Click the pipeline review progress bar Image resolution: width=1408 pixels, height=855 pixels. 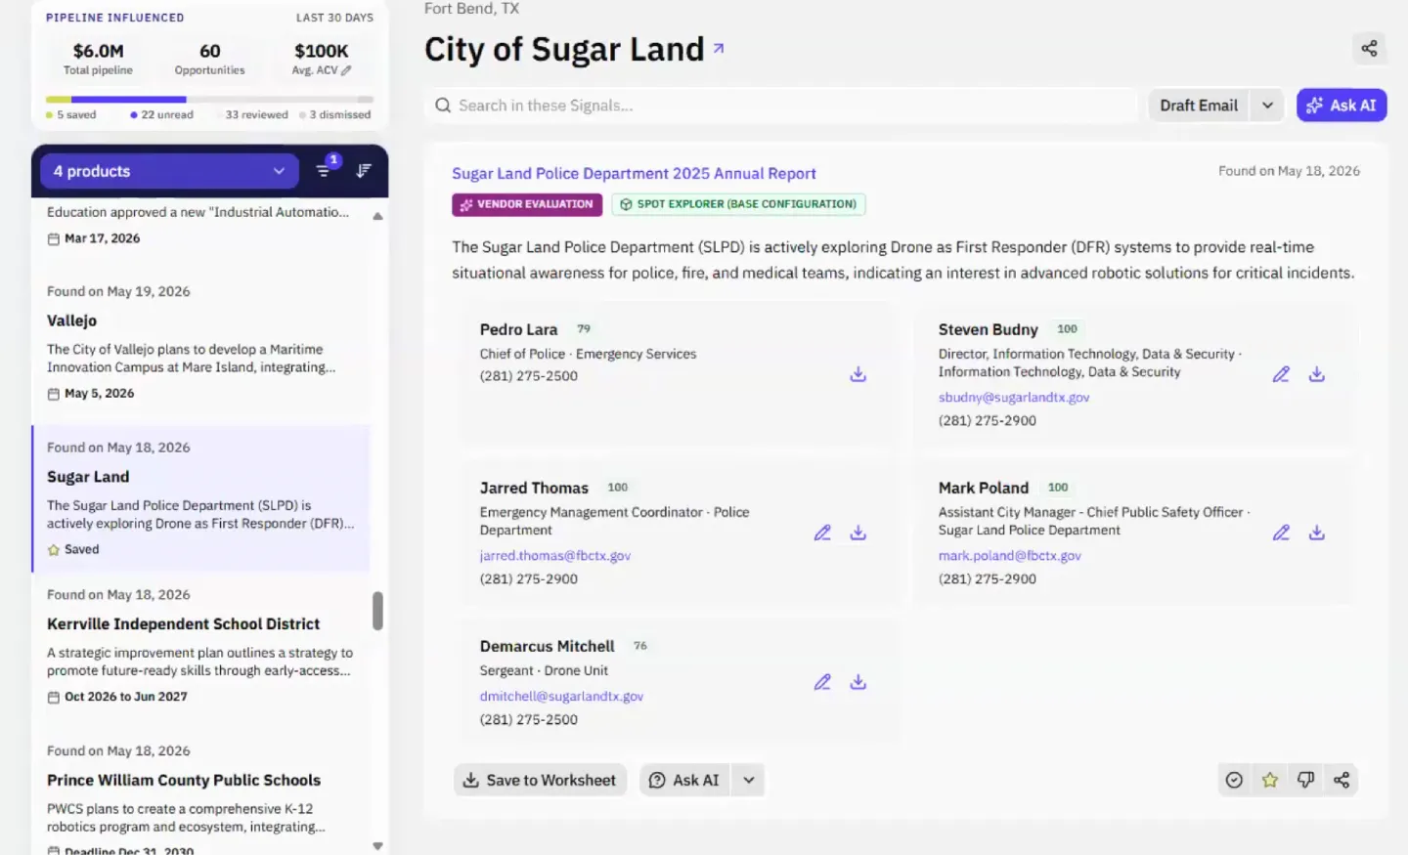tap(209, 100)
